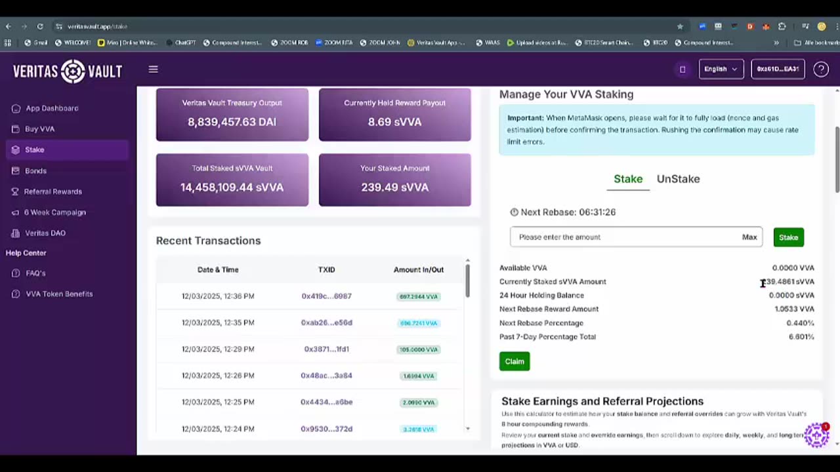Click the Referral Rewards trophy icon
840x472 pixels.
(16, 191)
